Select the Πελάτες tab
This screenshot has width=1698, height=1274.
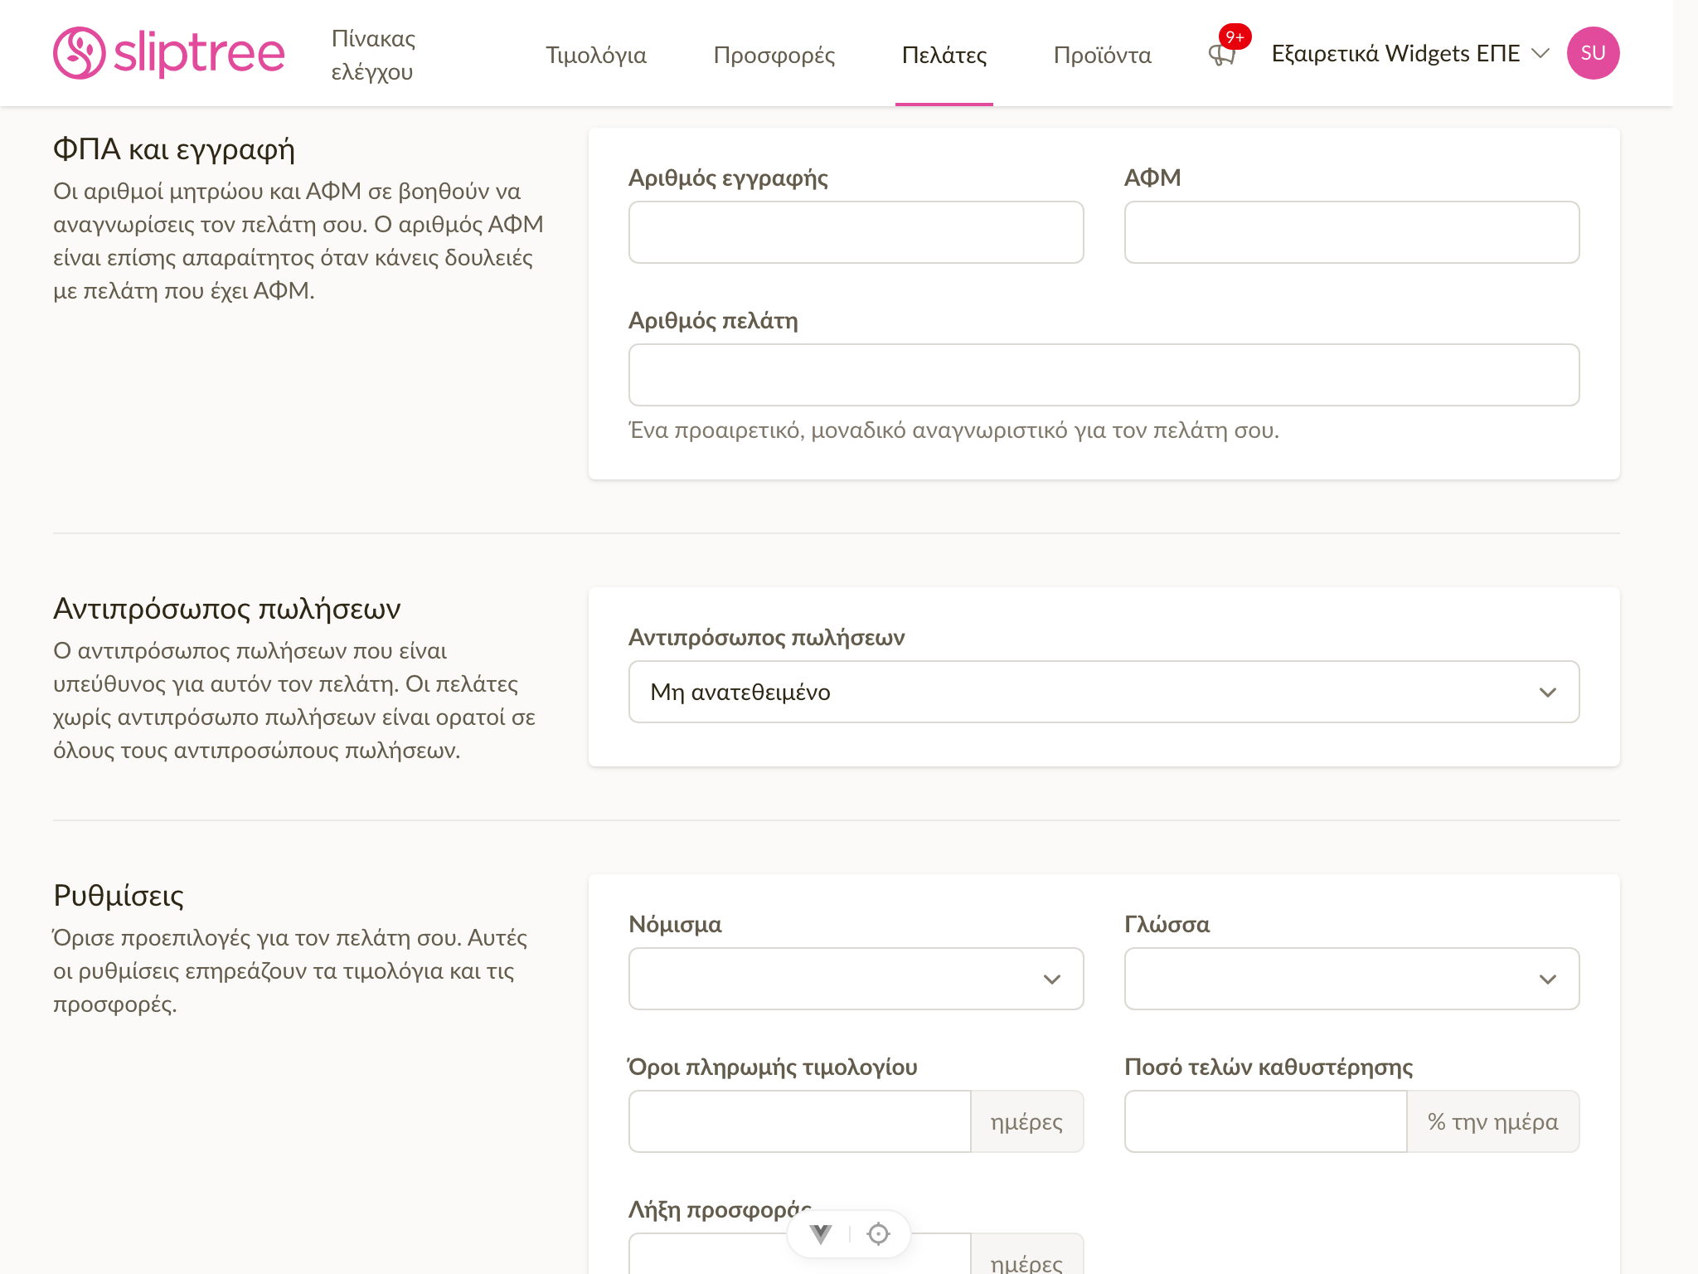[x=944, y=55]
